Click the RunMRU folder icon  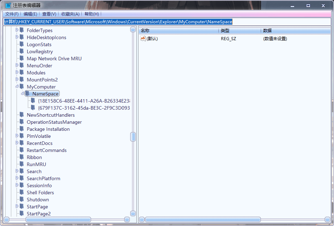point(22,164)
